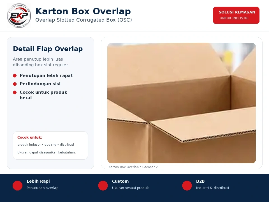
Task: Click red circle icon beside Lebih Rapi
Action: tap(17, 185)
